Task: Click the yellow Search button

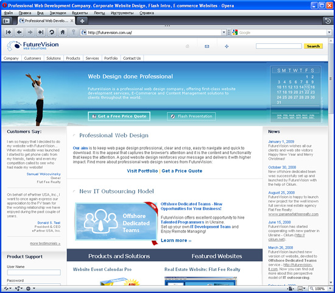Action: point(313,46)
